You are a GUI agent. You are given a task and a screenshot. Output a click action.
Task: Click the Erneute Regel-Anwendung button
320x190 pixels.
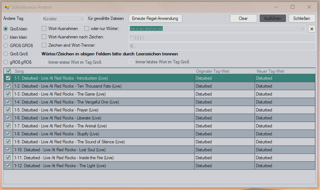point(155,18)
